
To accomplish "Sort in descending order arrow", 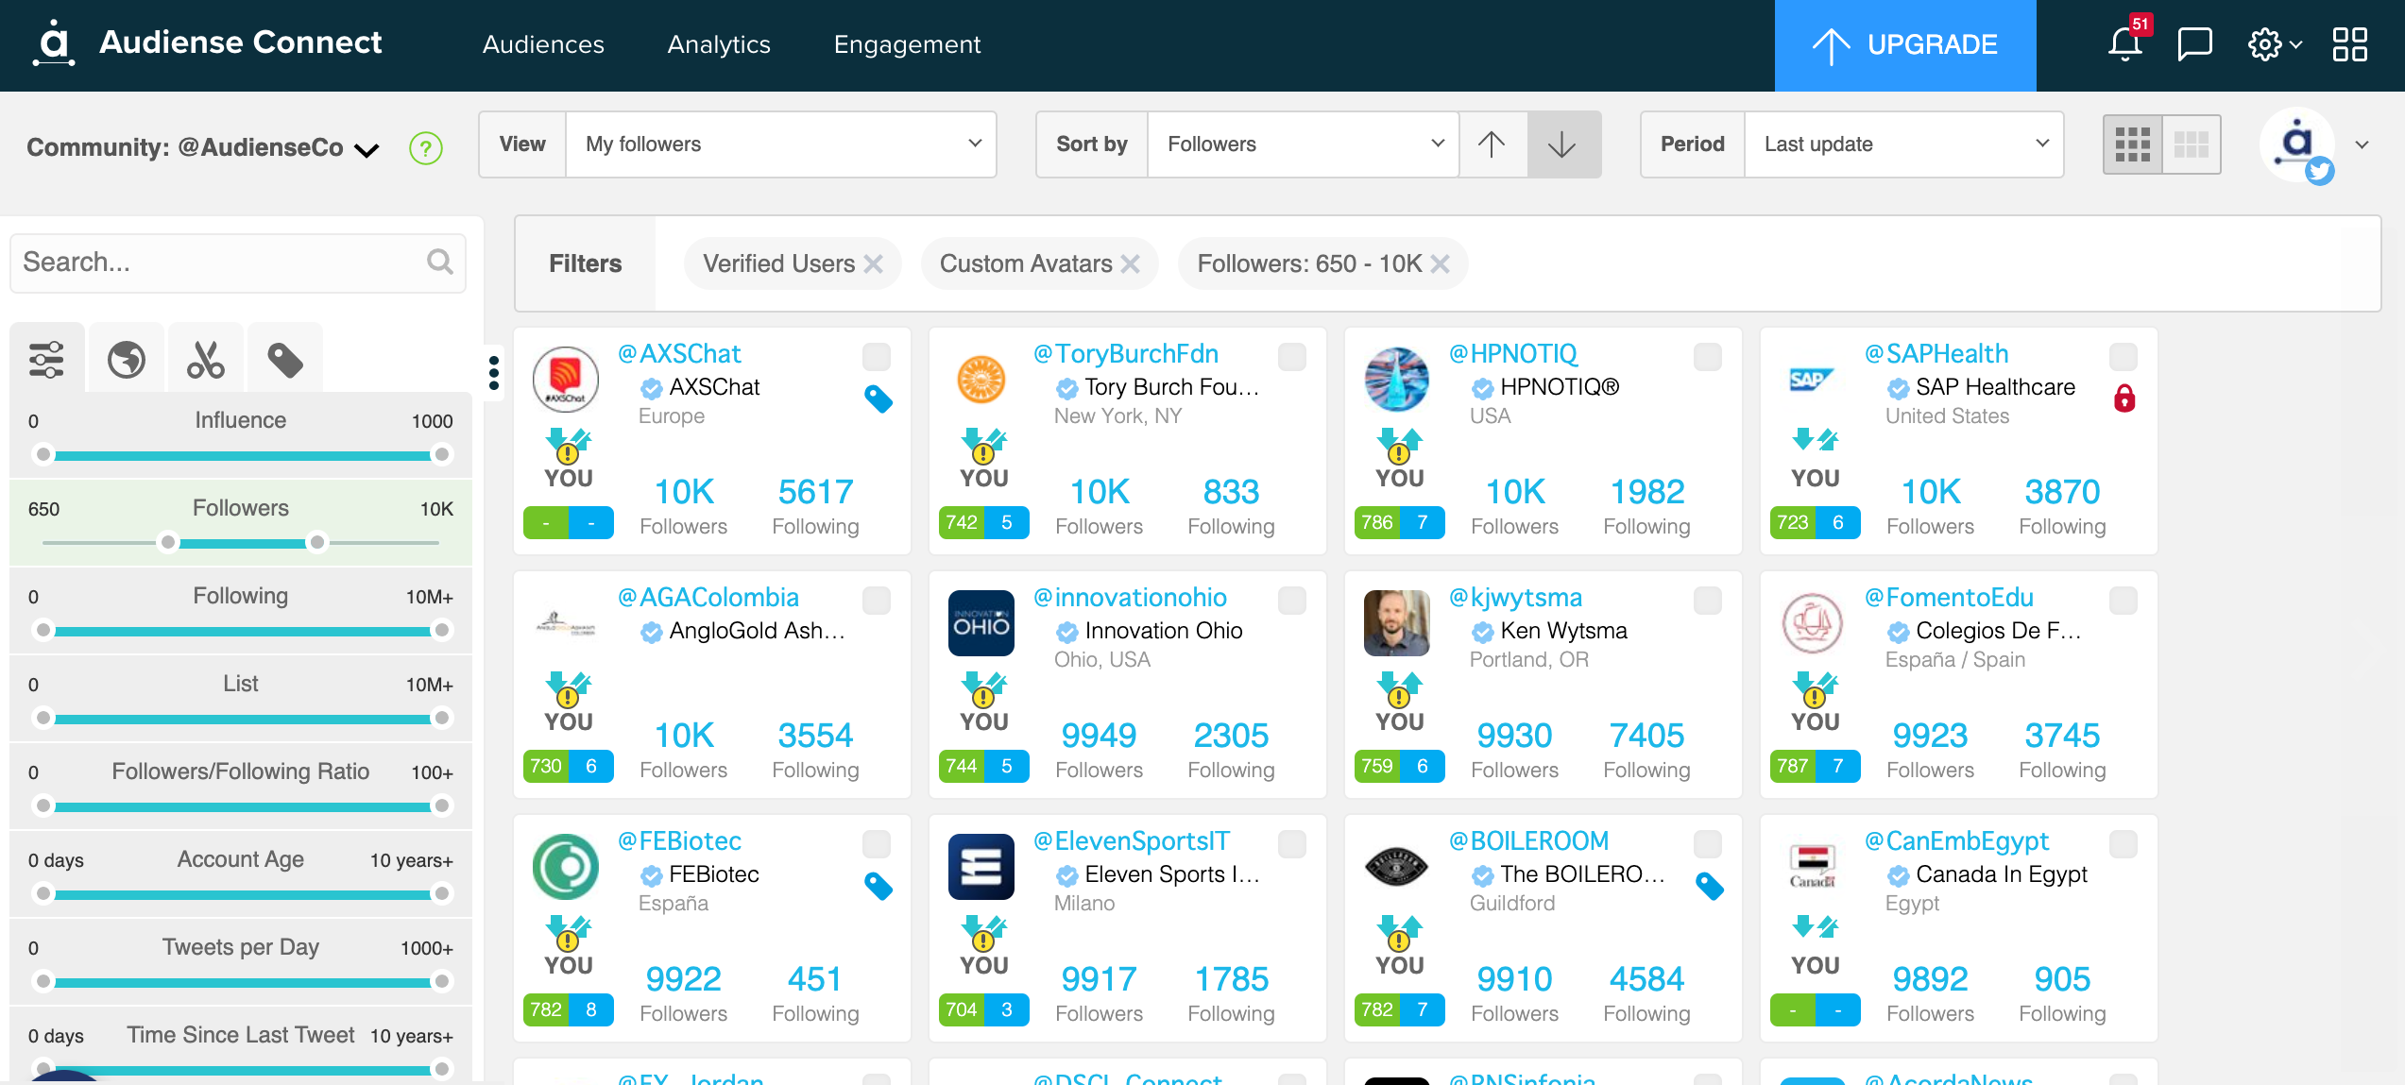I will click(x=1562, y=144).
